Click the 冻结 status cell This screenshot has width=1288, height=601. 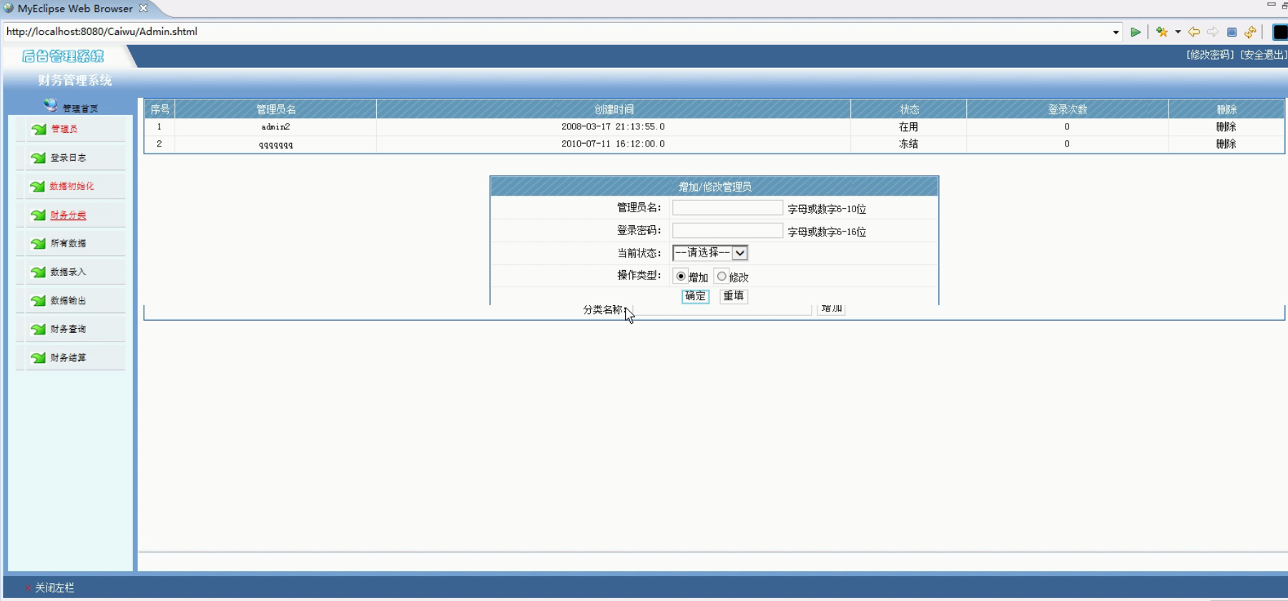click(x=908, y=144)
